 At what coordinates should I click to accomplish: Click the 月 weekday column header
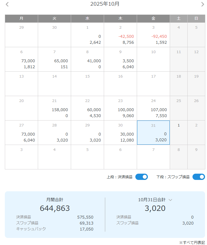(21, 18)
